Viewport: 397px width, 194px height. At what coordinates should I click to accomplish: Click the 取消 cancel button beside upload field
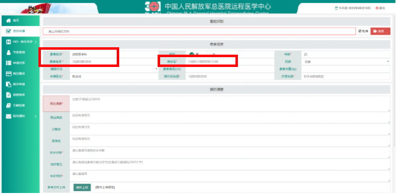tap(364, 31)
